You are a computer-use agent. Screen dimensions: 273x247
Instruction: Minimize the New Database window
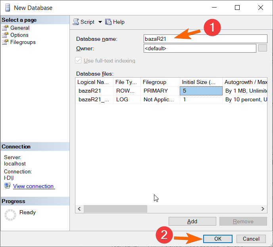coord(214,8)
